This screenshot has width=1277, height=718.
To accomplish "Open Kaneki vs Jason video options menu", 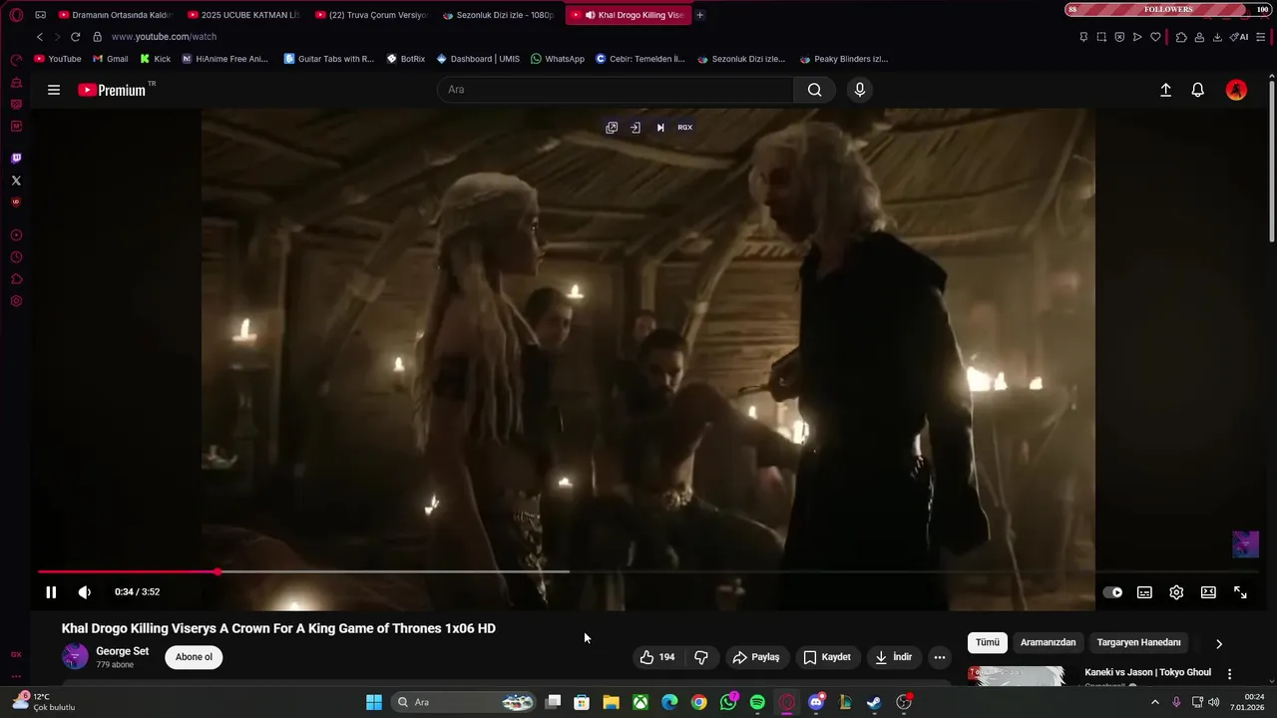I will [x=1229, y=674].
